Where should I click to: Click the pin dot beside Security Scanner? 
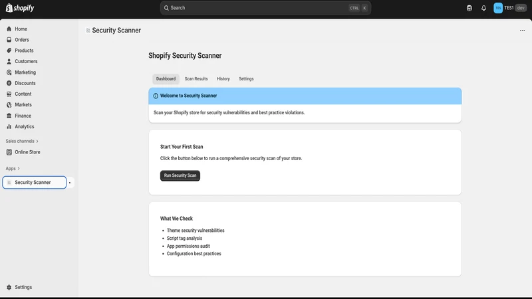click(x=70, y=183)
